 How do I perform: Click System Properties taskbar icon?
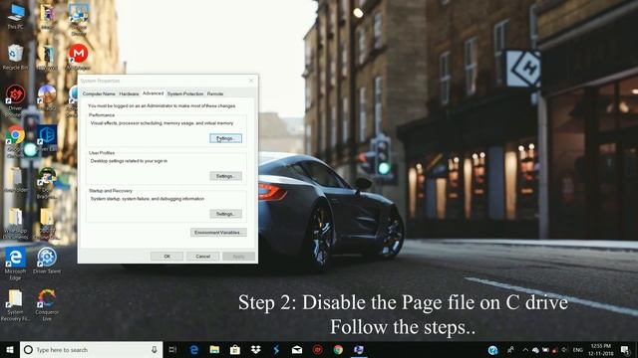point(359,349)
